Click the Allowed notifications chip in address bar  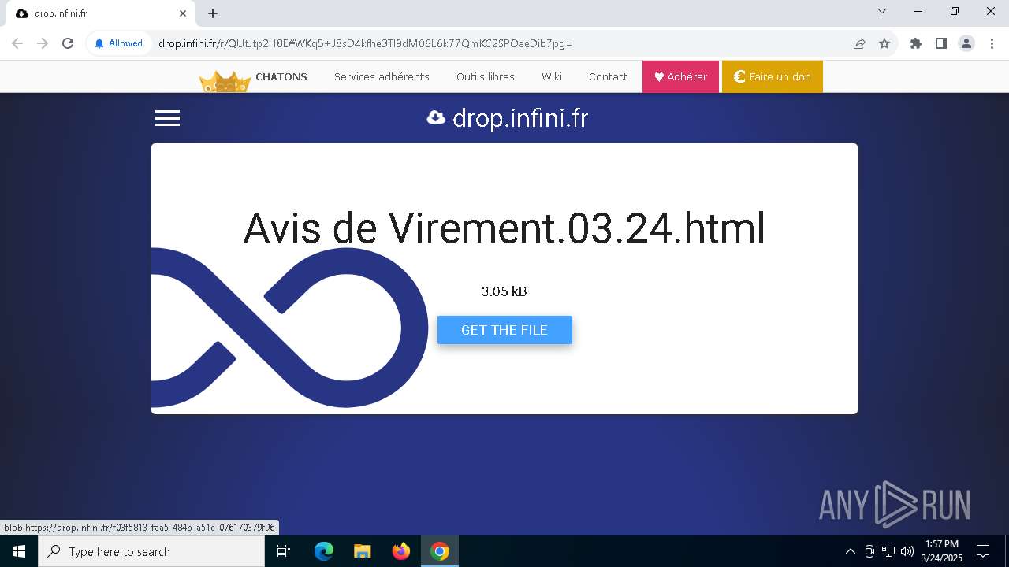118,43
